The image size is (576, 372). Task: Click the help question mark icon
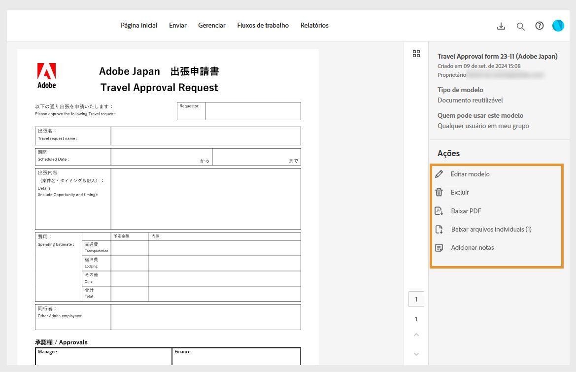(x=539, y=26)
